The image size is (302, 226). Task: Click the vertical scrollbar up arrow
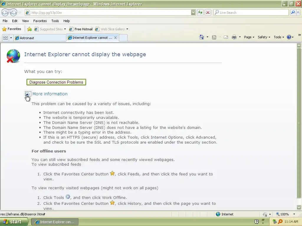point(299,45)
